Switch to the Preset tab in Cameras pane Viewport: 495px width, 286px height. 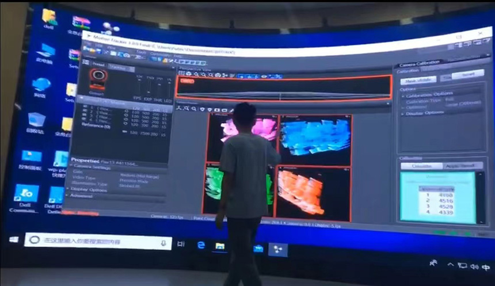(x=98, y=64)
